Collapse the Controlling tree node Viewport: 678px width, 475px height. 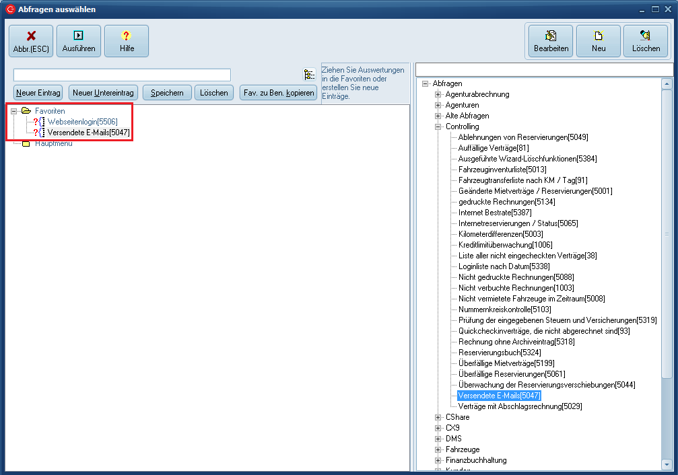(x=438, y=126)
